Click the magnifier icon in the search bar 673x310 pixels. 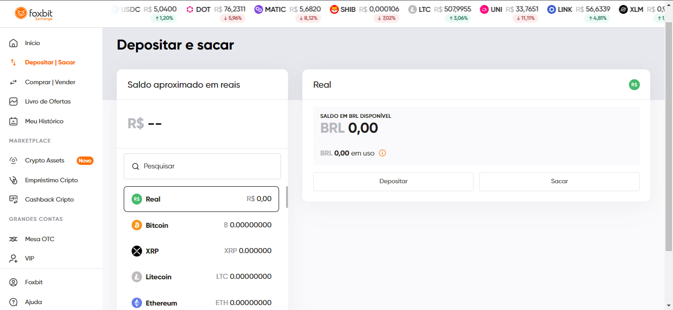pos(136,166)
